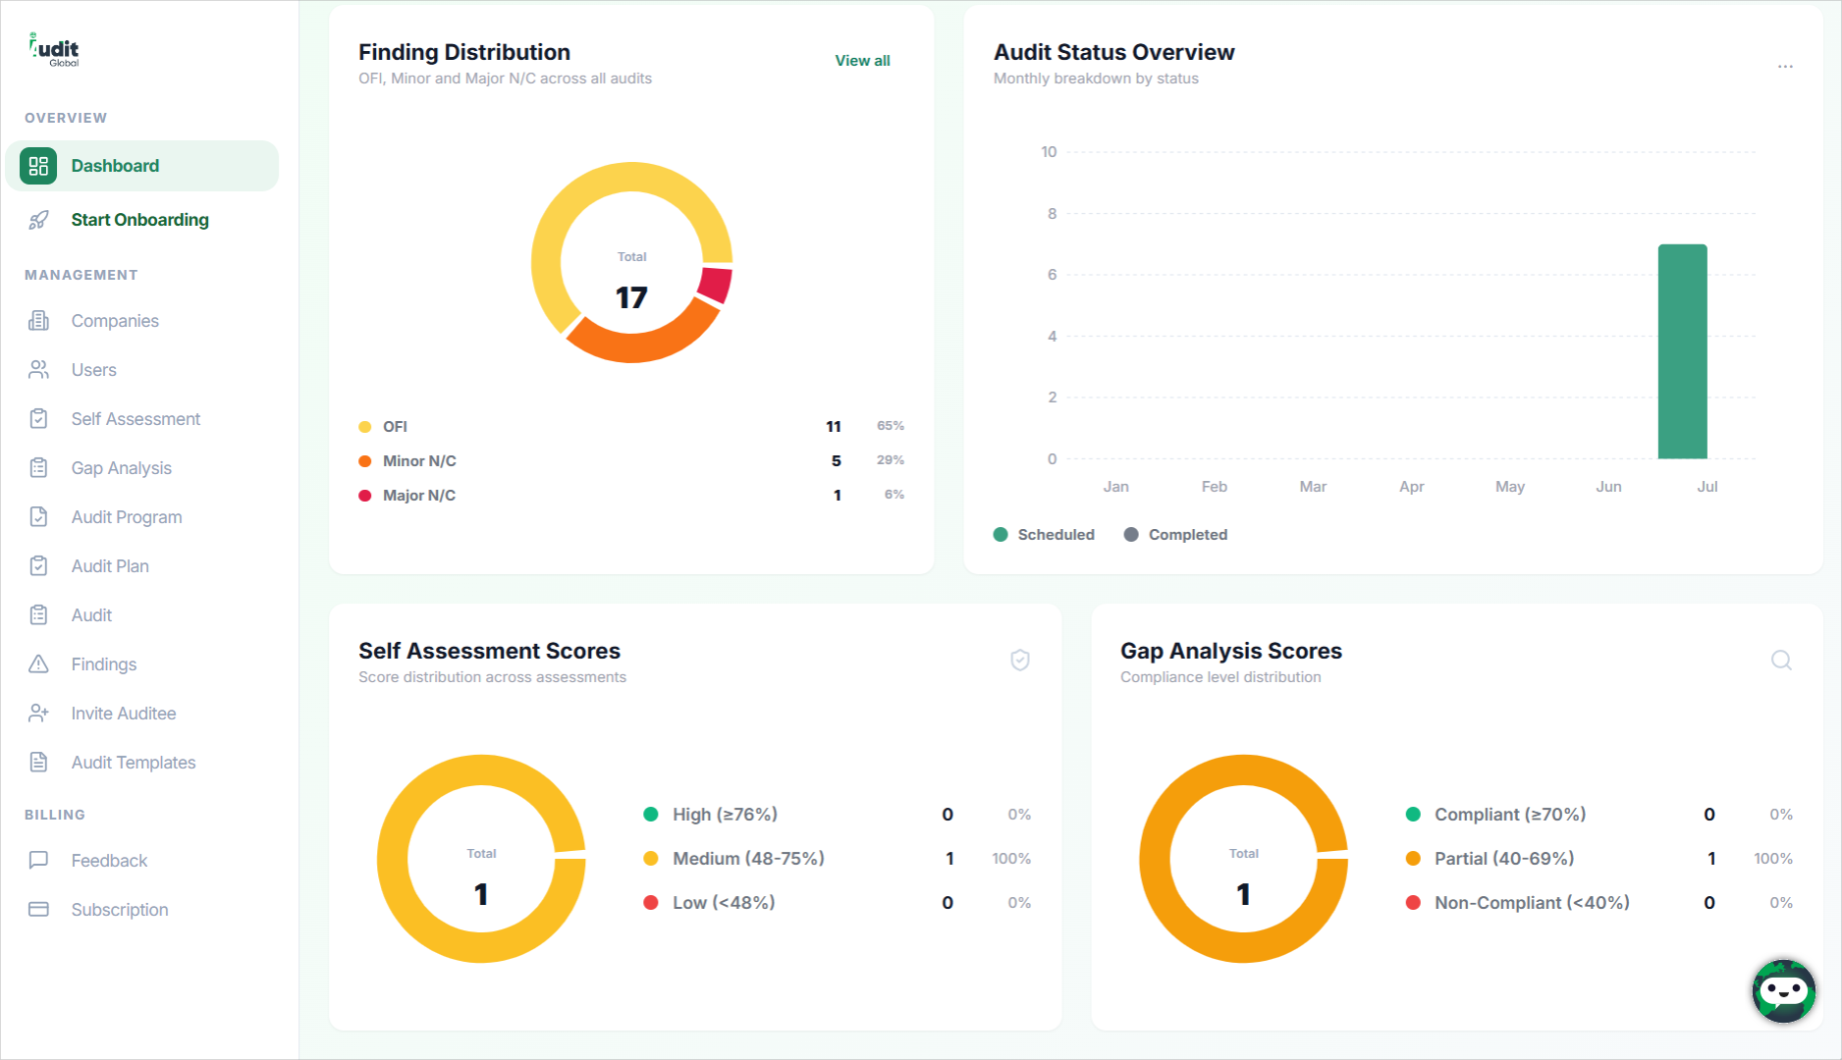Open the chatbot assistant icon

pyautogui.click(x=1783, y=991)
